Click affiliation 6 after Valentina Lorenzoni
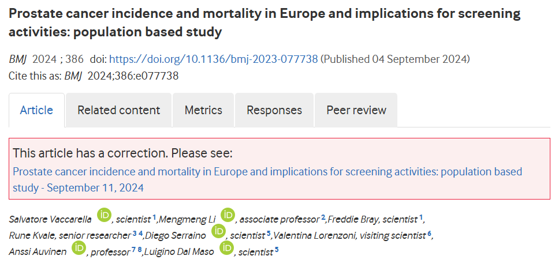The height and width of the screenshot is (263, 555). click(429, 233)
